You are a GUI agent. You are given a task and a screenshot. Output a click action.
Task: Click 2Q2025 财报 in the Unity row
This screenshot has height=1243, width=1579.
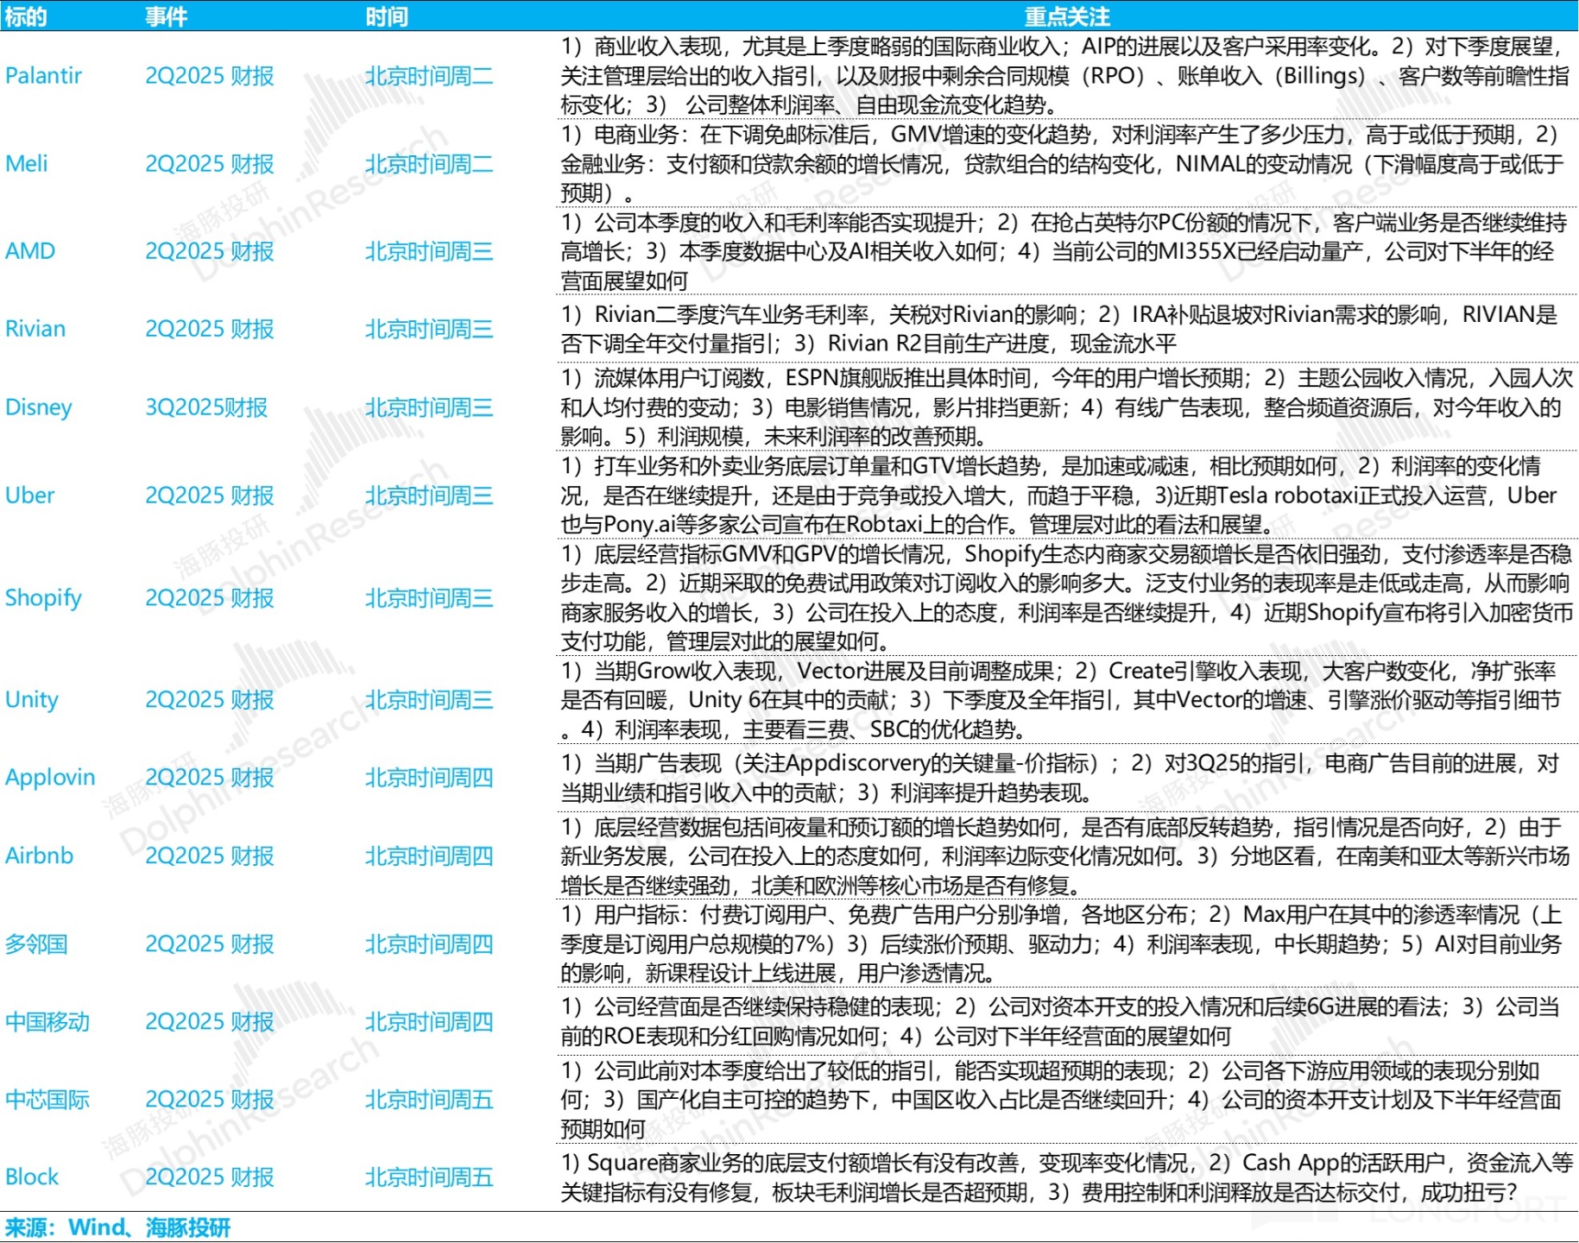tap(210, 699)
